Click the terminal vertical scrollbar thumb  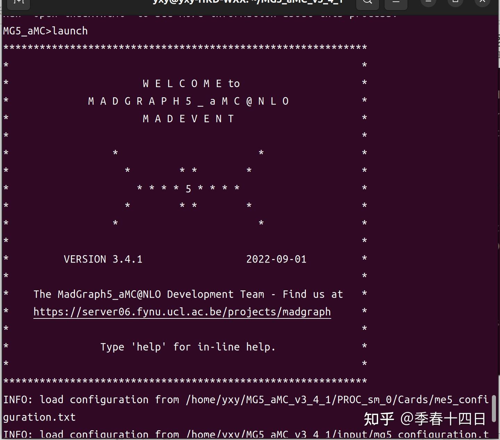click(x=494, y=409)
